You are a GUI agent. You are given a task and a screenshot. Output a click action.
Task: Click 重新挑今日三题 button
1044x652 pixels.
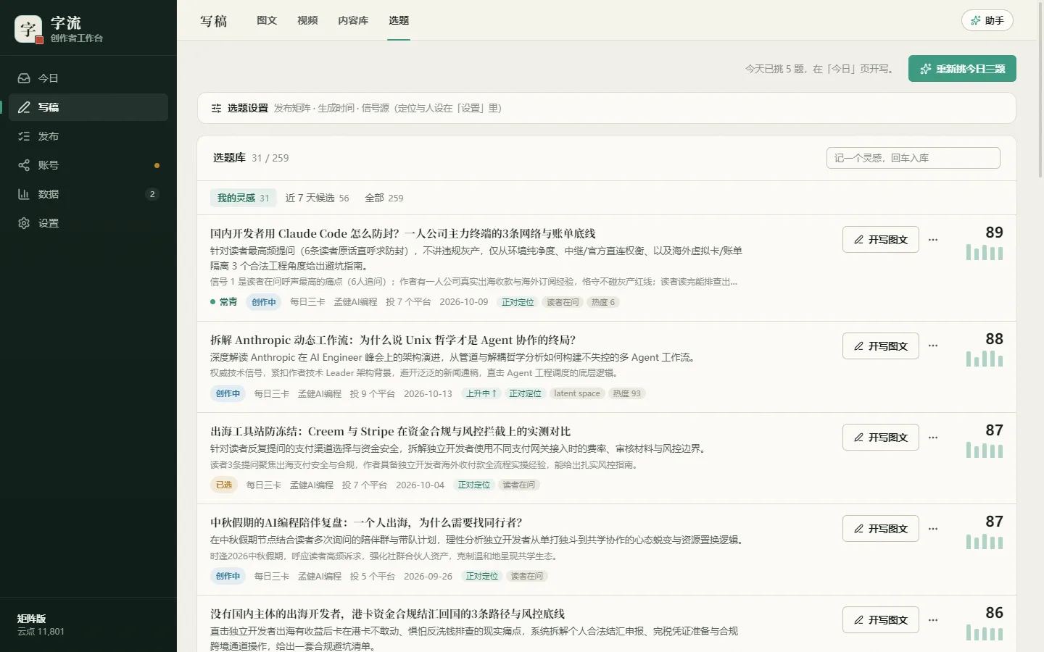tap(962, 69)
